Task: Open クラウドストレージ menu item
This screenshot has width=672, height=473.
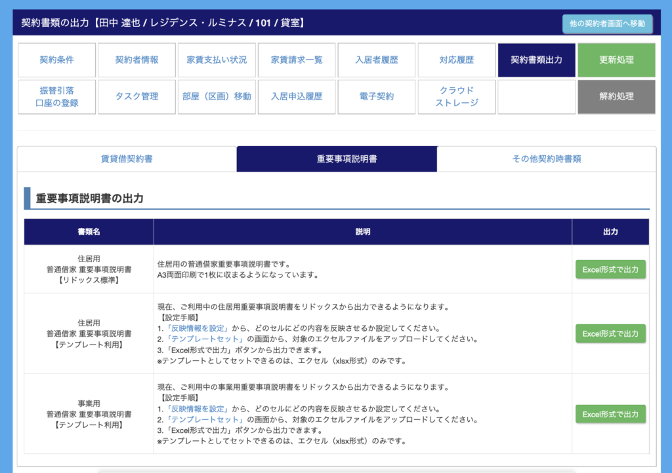Action: pyautogui.click(x=457, y=97)
